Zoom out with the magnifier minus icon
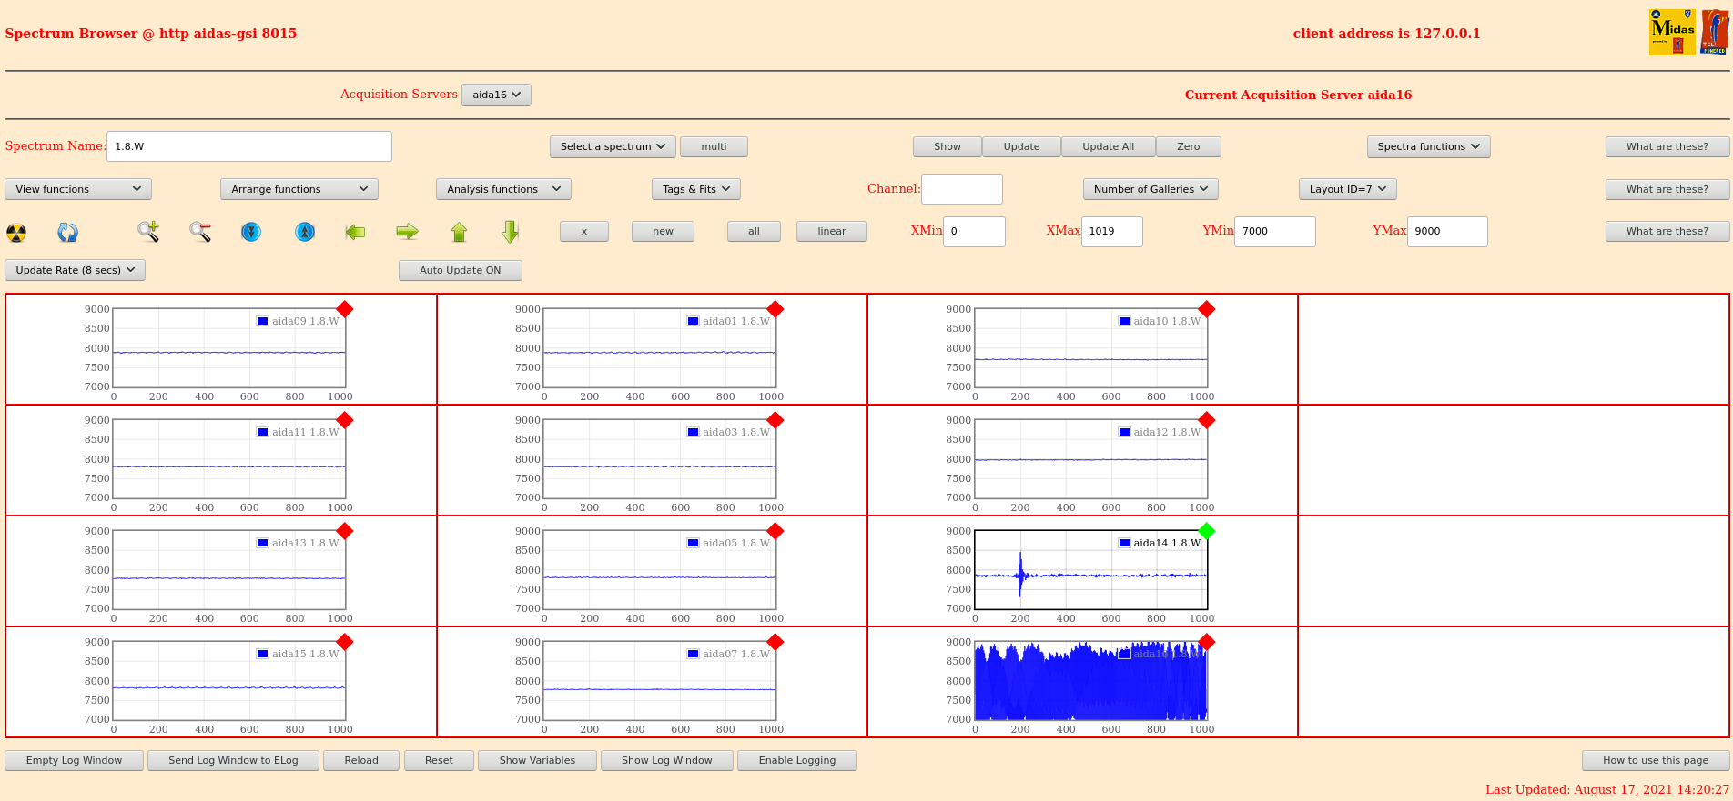This screenshot has height=801, width=1733. 200,232
